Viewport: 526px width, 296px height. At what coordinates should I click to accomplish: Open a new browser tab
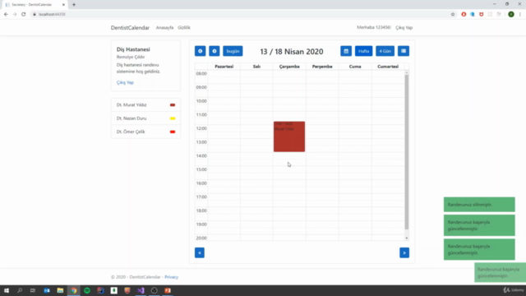[x=74, y=5]
